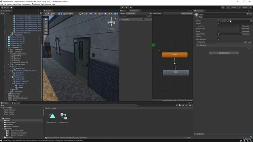This screenshot has height=142, width=253.
Task: Toggle Scene lighting with the lightbulb icon
Action: point(91,14)
